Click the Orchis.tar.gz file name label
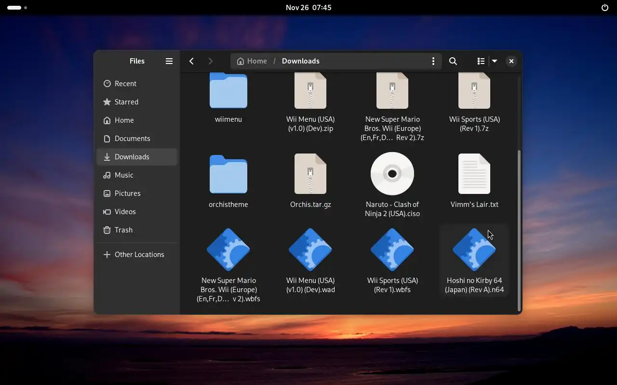The image size is (617, 385). (310, 205)
